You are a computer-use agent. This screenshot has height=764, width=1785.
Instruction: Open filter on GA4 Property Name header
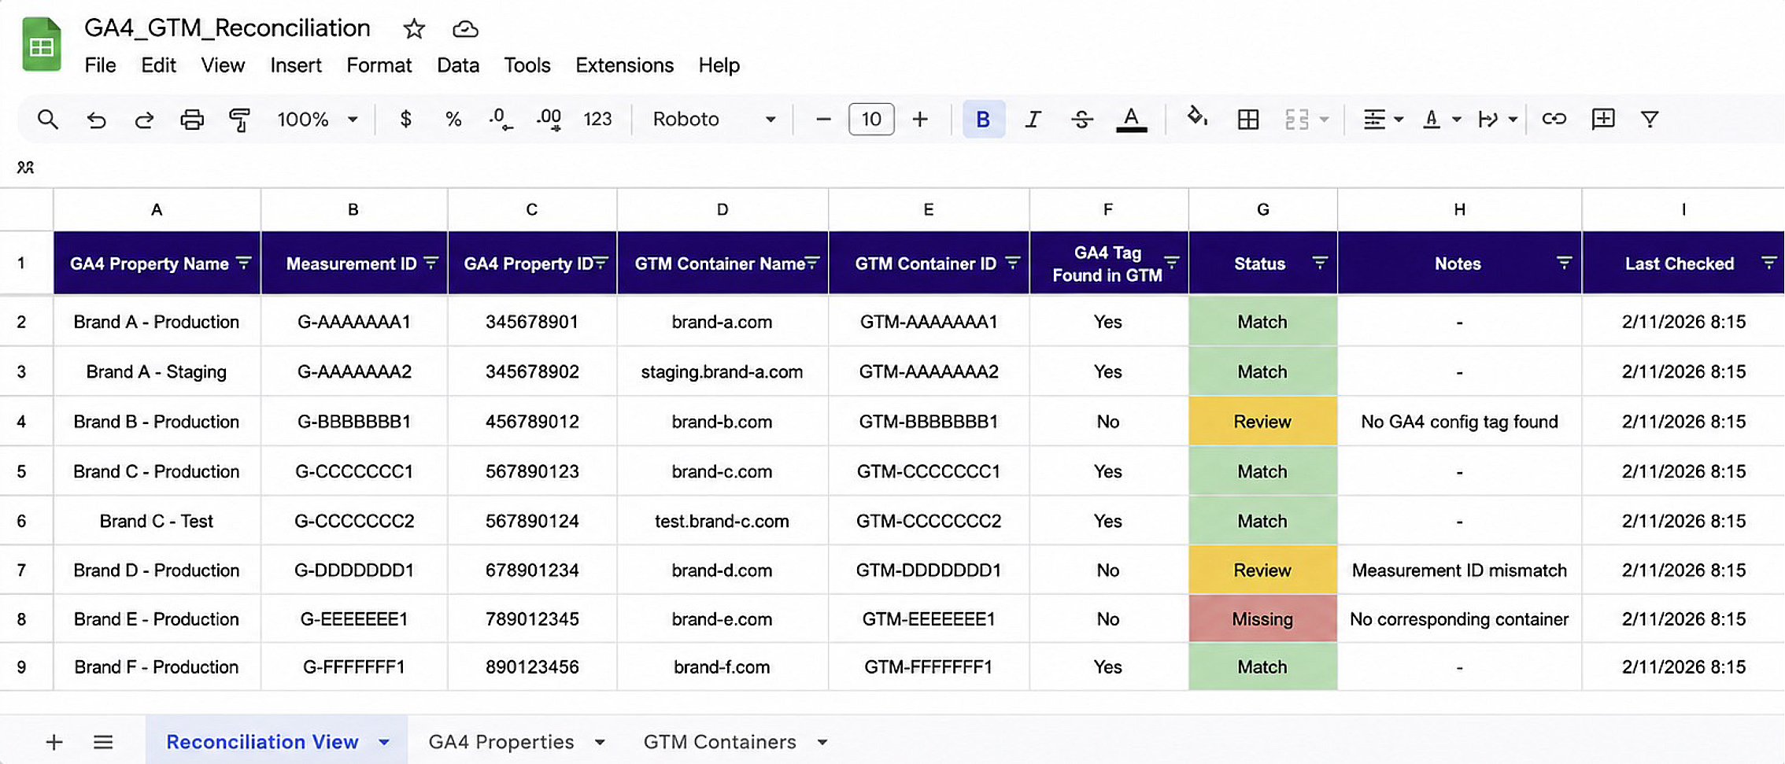(x=244, y=263)
